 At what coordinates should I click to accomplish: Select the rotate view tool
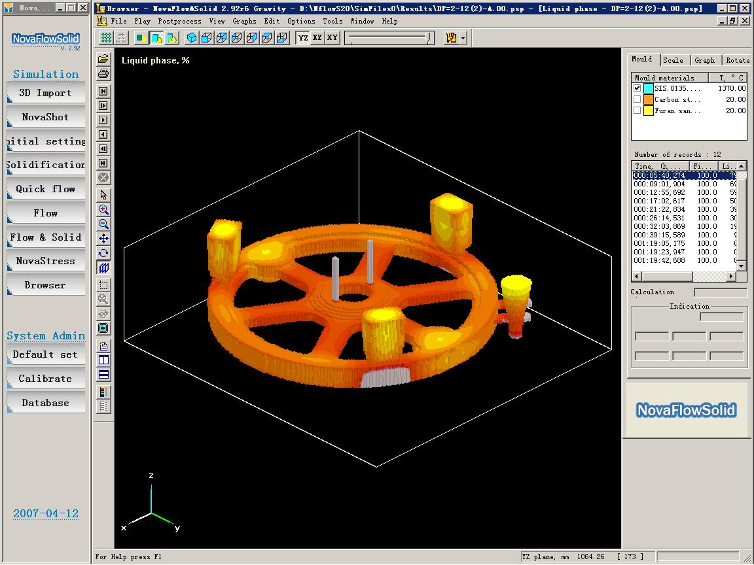[103, 252]
